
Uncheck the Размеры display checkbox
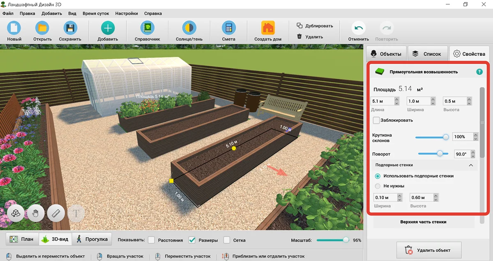192,240
